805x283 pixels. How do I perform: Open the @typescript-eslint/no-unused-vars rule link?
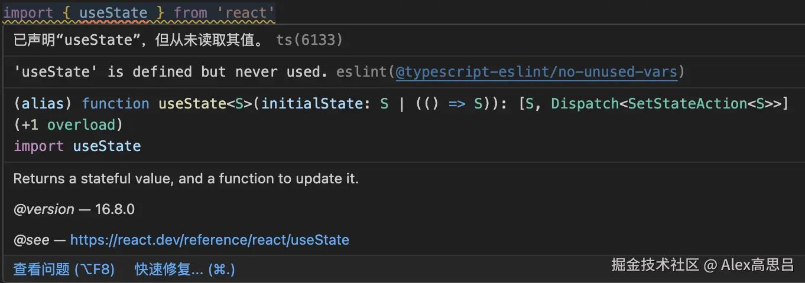(x=537, y=72)
